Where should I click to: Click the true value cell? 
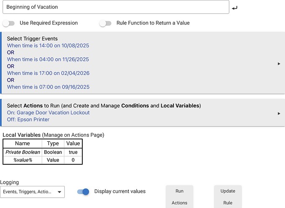(x=73, y=152)
